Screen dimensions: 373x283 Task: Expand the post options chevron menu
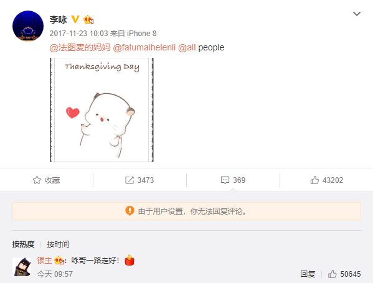[x=357, y=14]
